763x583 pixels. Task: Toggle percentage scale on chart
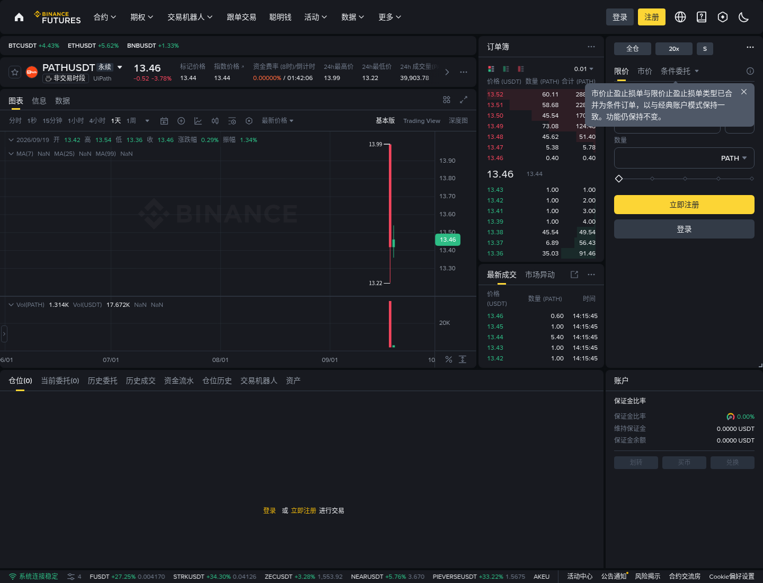click(449, 359)
